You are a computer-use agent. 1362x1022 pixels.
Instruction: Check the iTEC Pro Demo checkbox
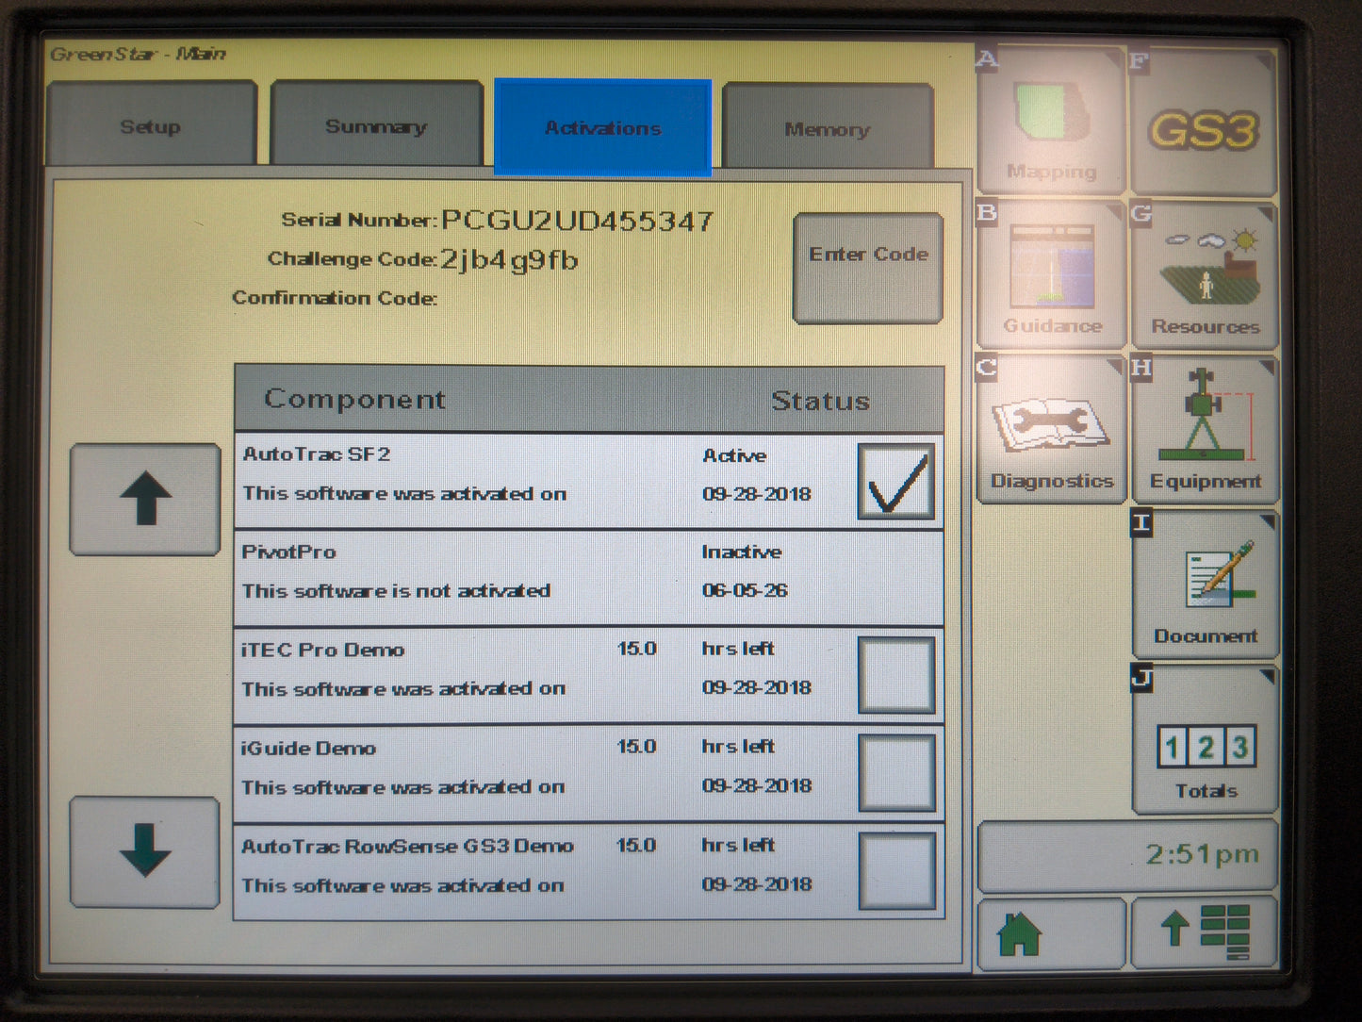point(896,675)
